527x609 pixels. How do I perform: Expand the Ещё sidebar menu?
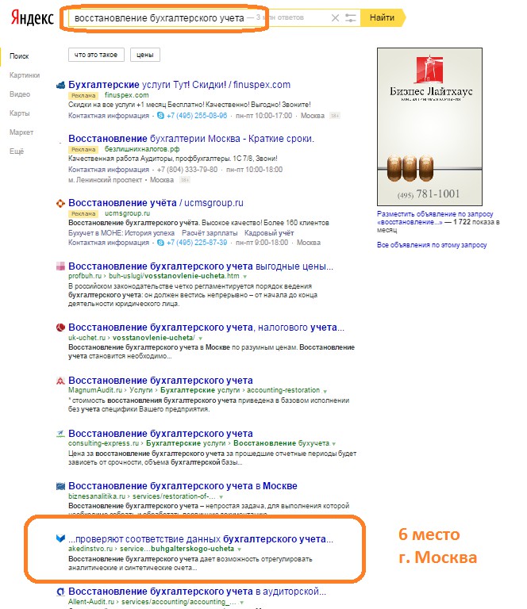17,151
